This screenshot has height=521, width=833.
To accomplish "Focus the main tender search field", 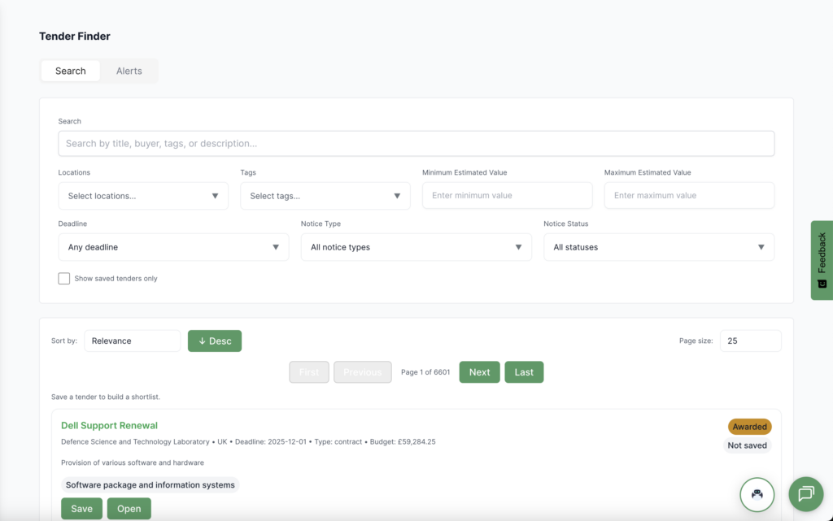I will pyautogui.click(x=416, y=144).
